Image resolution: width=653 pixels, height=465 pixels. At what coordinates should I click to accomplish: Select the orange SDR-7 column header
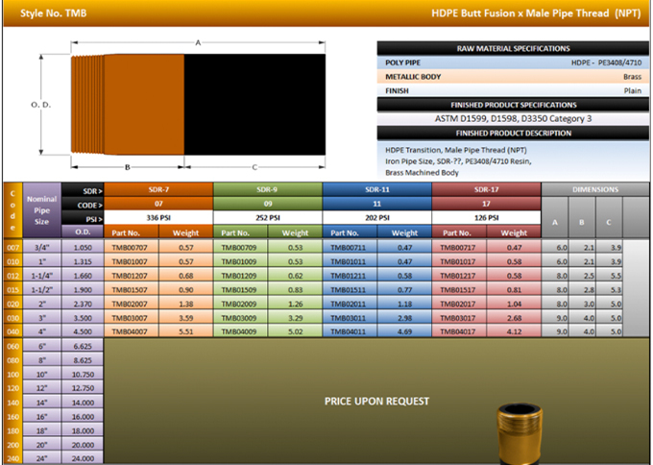[x=157, y=190]
